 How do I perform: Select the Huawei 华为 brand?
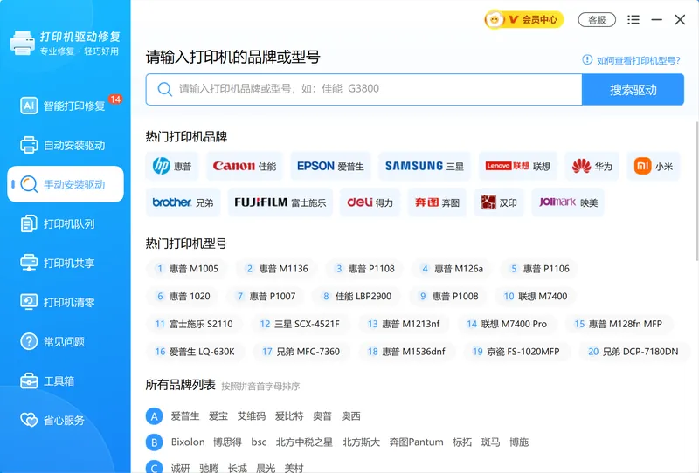[592, 166]
